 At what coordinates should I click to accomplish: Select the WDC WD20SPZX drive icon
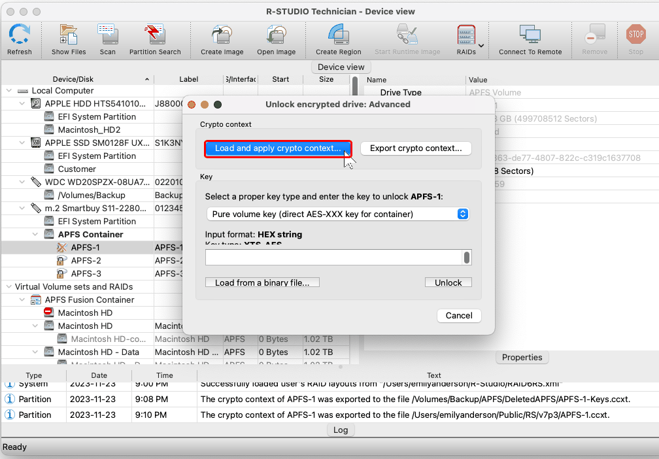point(36,182)
